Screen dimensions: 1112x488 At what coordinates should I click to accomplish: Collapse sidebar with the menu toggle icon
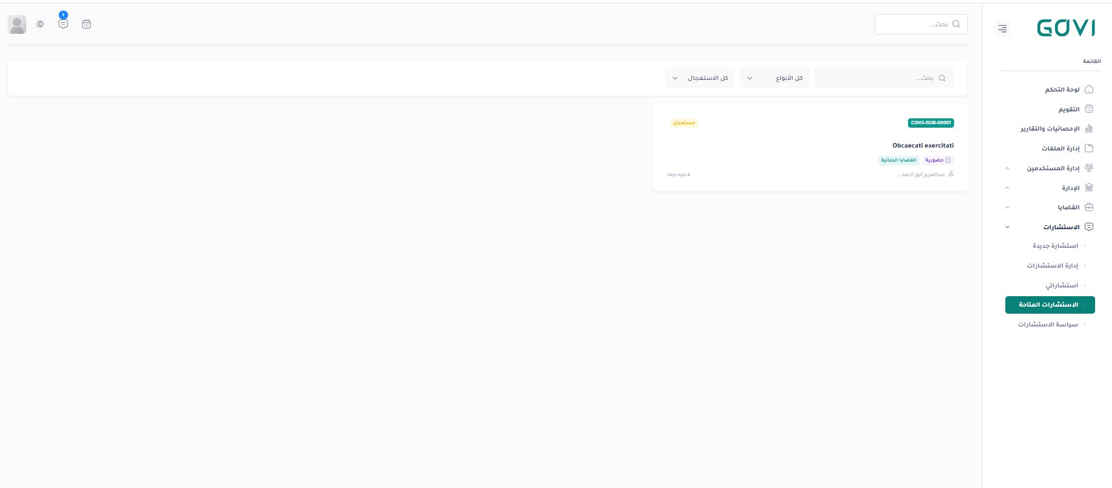click(1002, 28)
